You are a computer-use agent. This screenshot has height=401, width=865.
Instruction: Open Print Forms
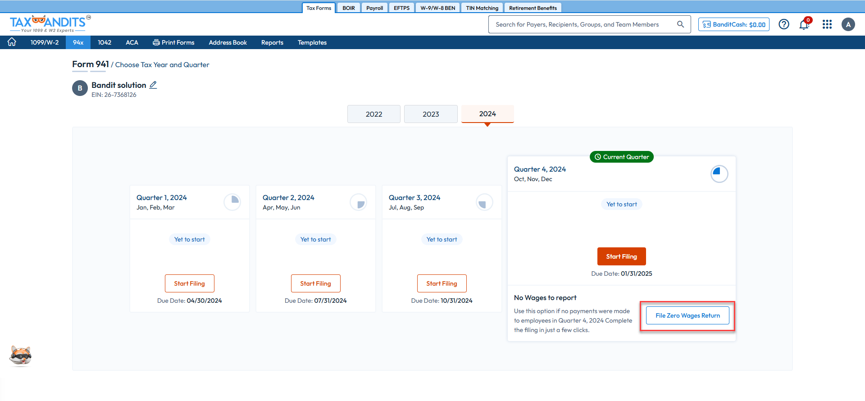(x=173, y=42)
